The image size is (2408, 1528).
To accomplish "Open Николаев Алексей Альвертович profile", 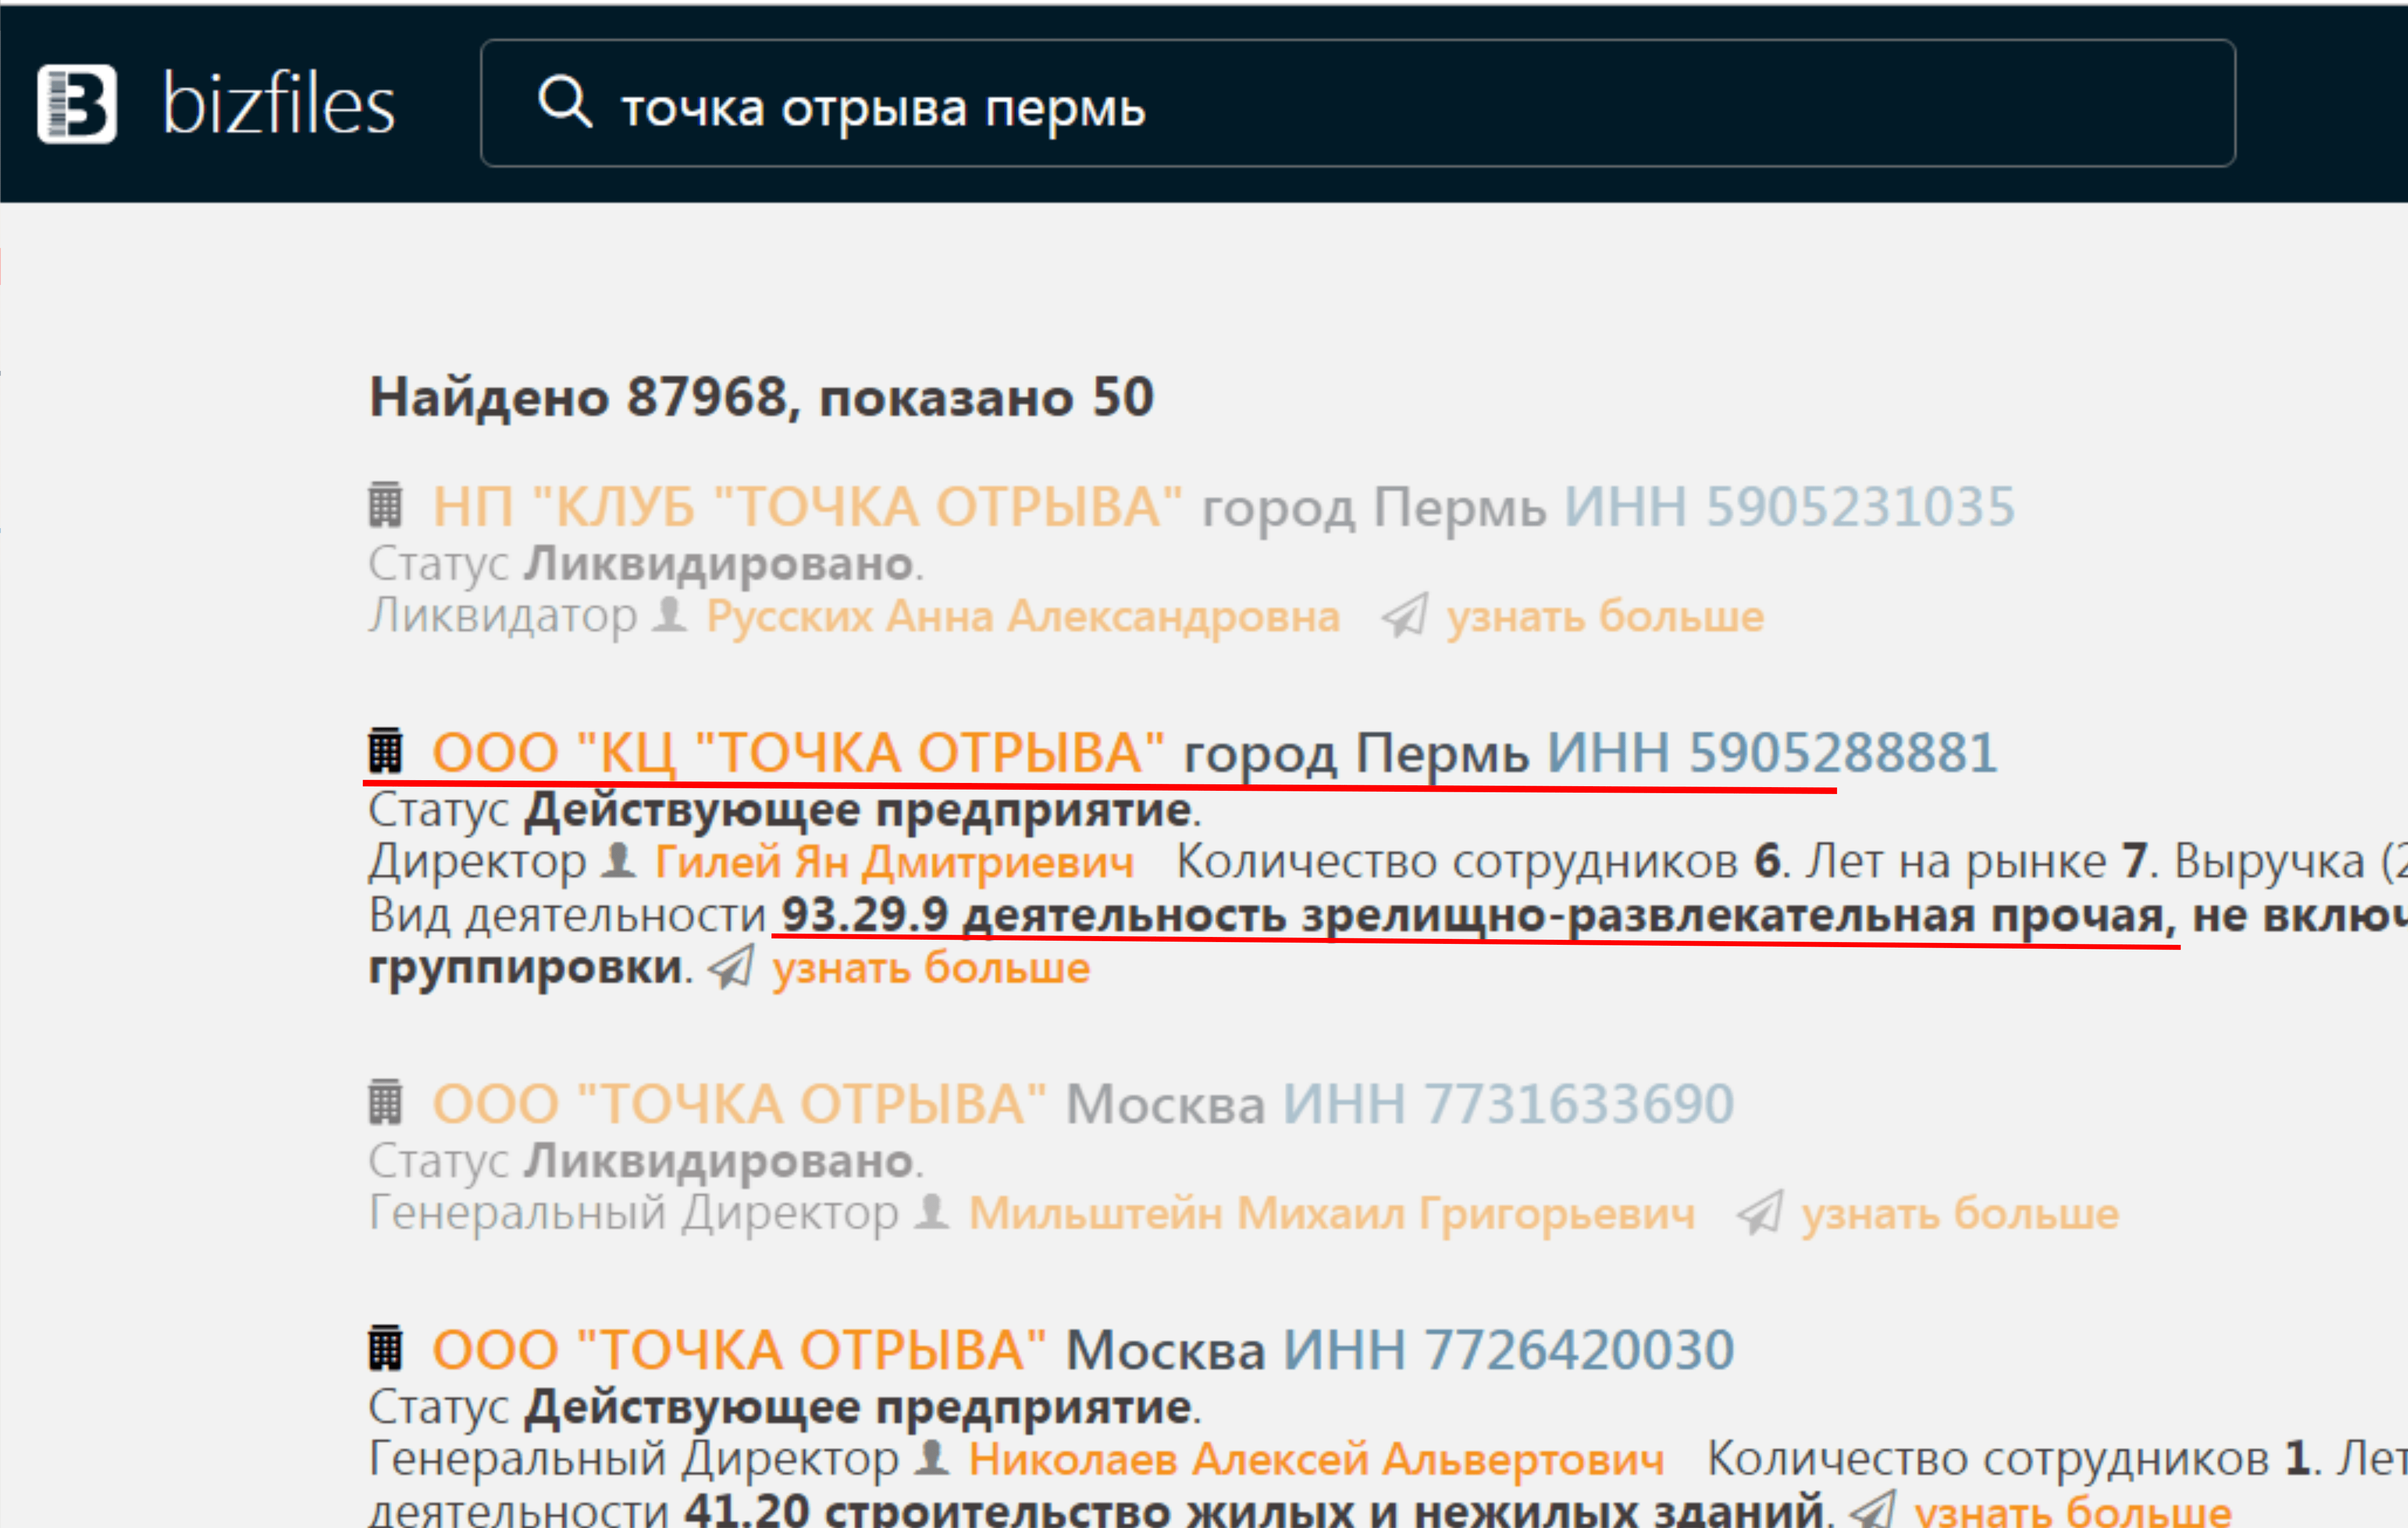I will point(1316,1460).
